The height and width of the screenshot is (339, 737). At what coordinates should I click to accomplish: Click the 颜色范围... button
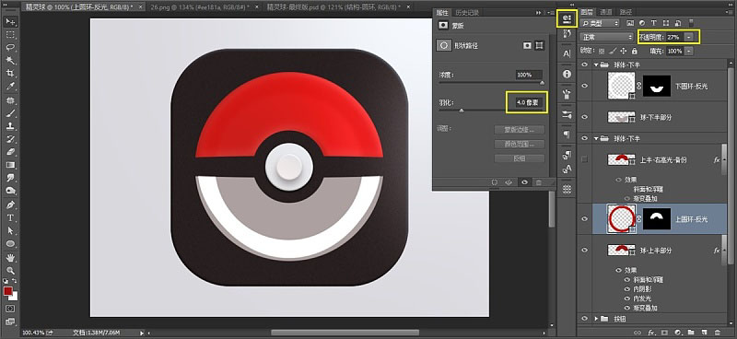[x=520, y=145]
